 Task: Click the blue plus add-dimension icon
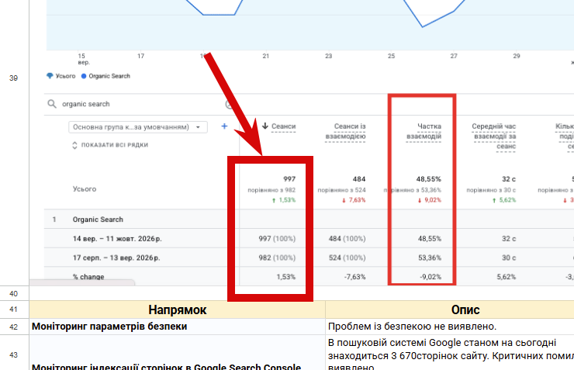224,126
